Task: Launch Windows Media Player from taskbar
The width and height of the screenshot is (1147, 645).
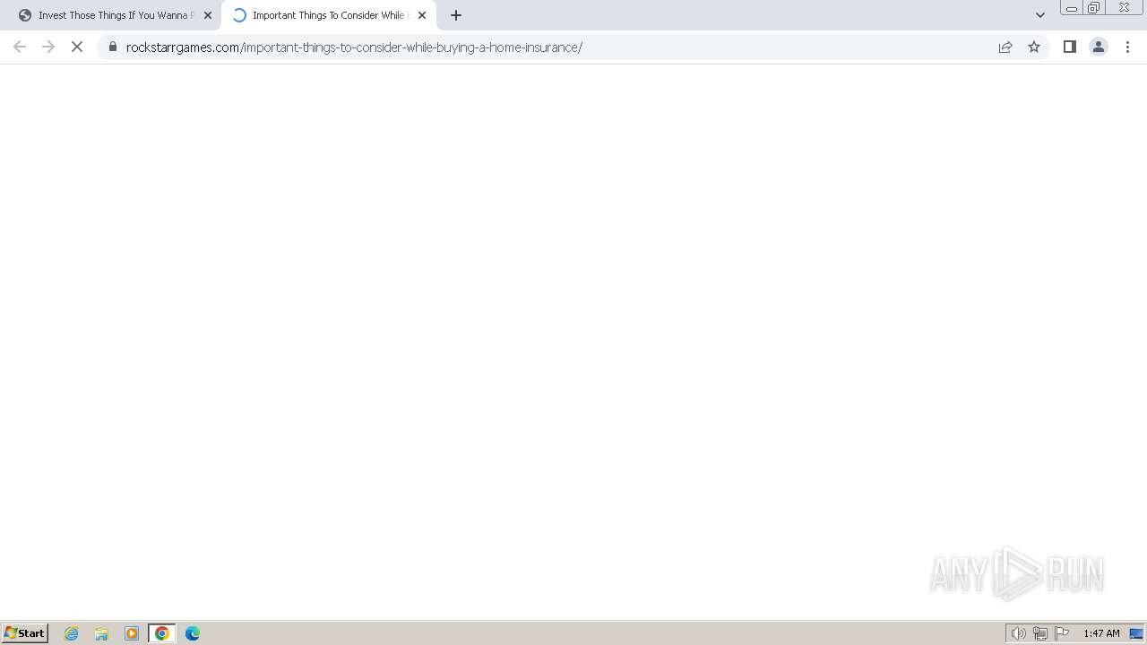Action: [x=132, y=633]
